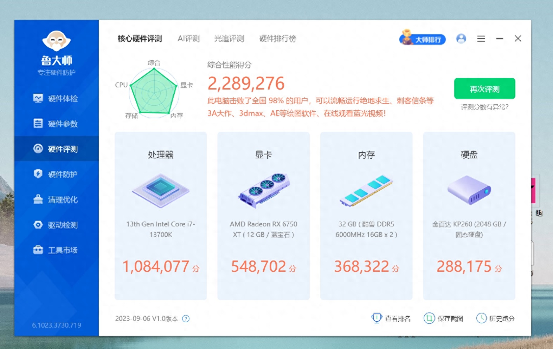Select 硬件评测 in sidebar
Image resolution: width=553 pixels, height=349 pixels.
click(56, 149)
